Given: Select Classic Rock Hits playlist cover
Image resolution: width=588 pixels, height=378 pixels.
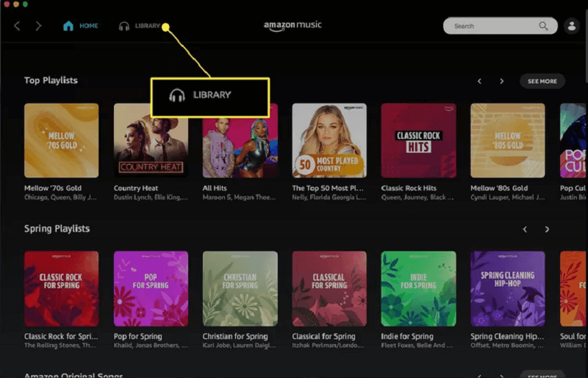Looking at the screenshot, I should tap(418, 140).
